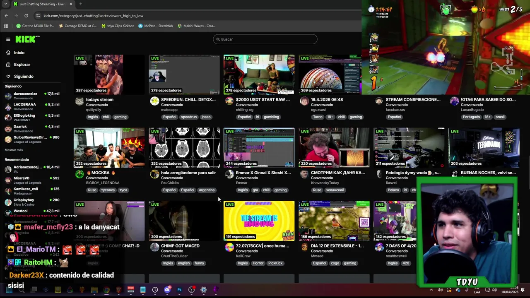This screenshot has height=298, width=530.
Task: Open the ChudTheBuilder channel name link
Action: (x=174, y=256)
